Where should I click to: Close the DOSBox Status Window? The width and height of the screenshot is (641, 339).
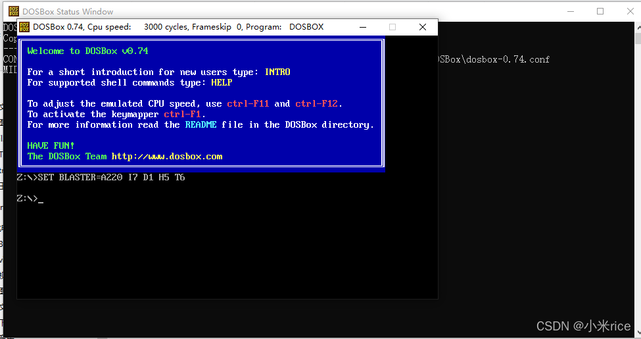click(x=630, y=11)
